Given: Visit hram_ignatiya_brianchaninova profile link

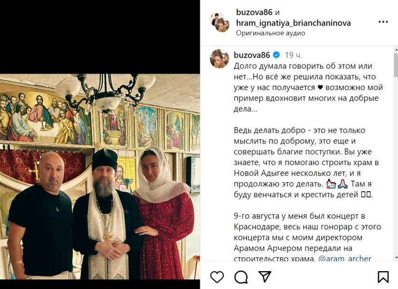Looking at the screenshot, I should 293,23.
